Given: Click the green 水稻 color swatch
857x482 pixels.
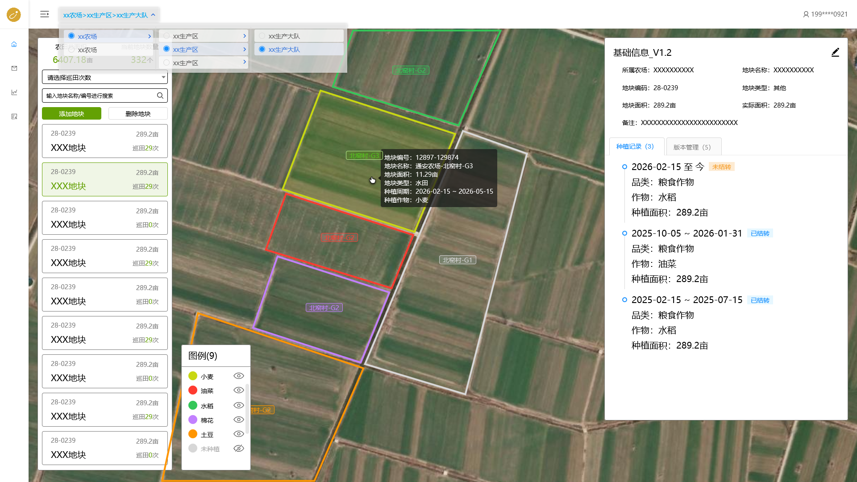Looking at the screenshot, I should [x=193, y=405].
